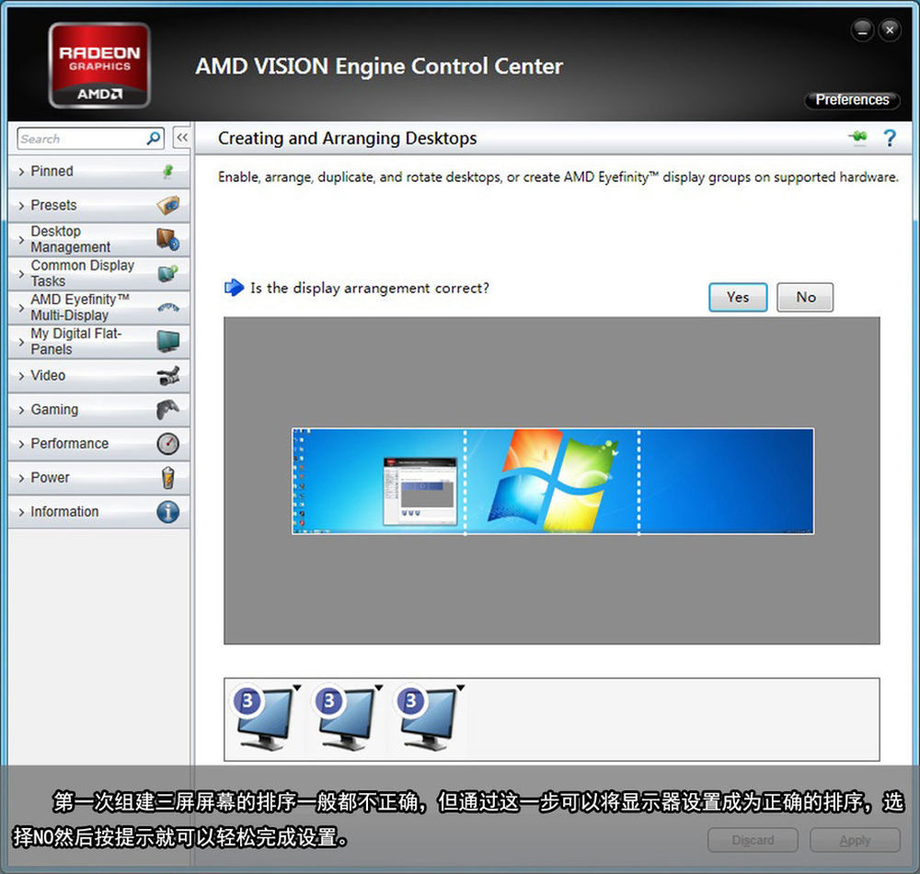
Task: Click the green pin icon beside Pinned
Action: (167, 171)
